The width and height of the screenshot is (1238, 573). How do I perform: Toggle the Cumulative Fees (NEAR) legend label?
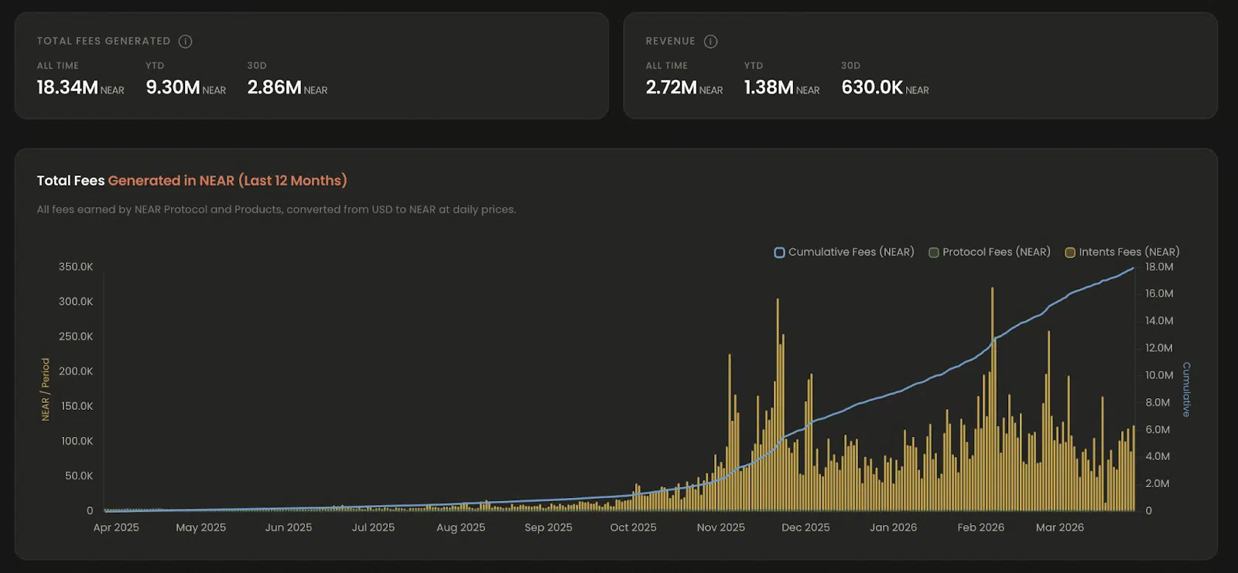[x=850, y=252]
